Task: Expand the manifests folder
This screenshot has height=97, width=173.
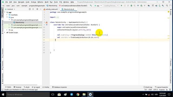Action: tap(7, 15)
